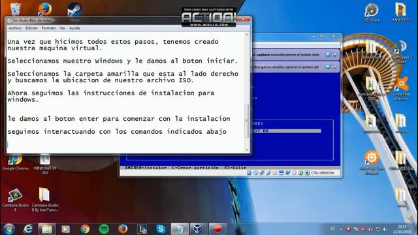Image resolution: width=418 pixels, height=235 pixels.
Task: Show hidden tray icons arrow
Action: [341, 229]
